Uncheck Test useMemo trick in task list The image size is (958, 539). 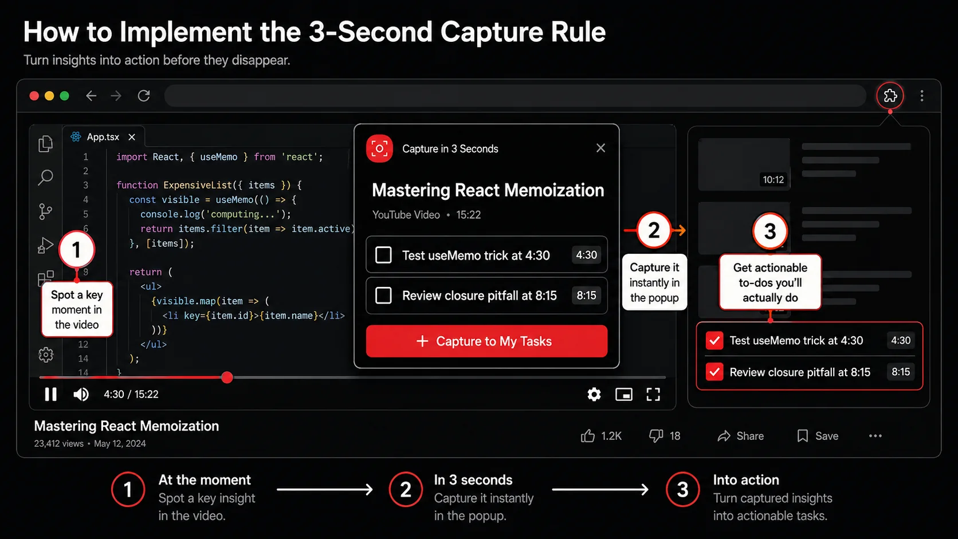click(x=714, y=340)
